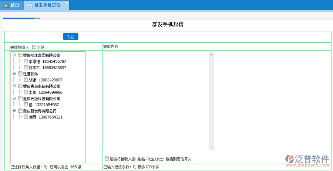Viewport: 333px width, 171px height.
Task: Click the document icon on 群发手机短信 tab
Action: (30, 6)
